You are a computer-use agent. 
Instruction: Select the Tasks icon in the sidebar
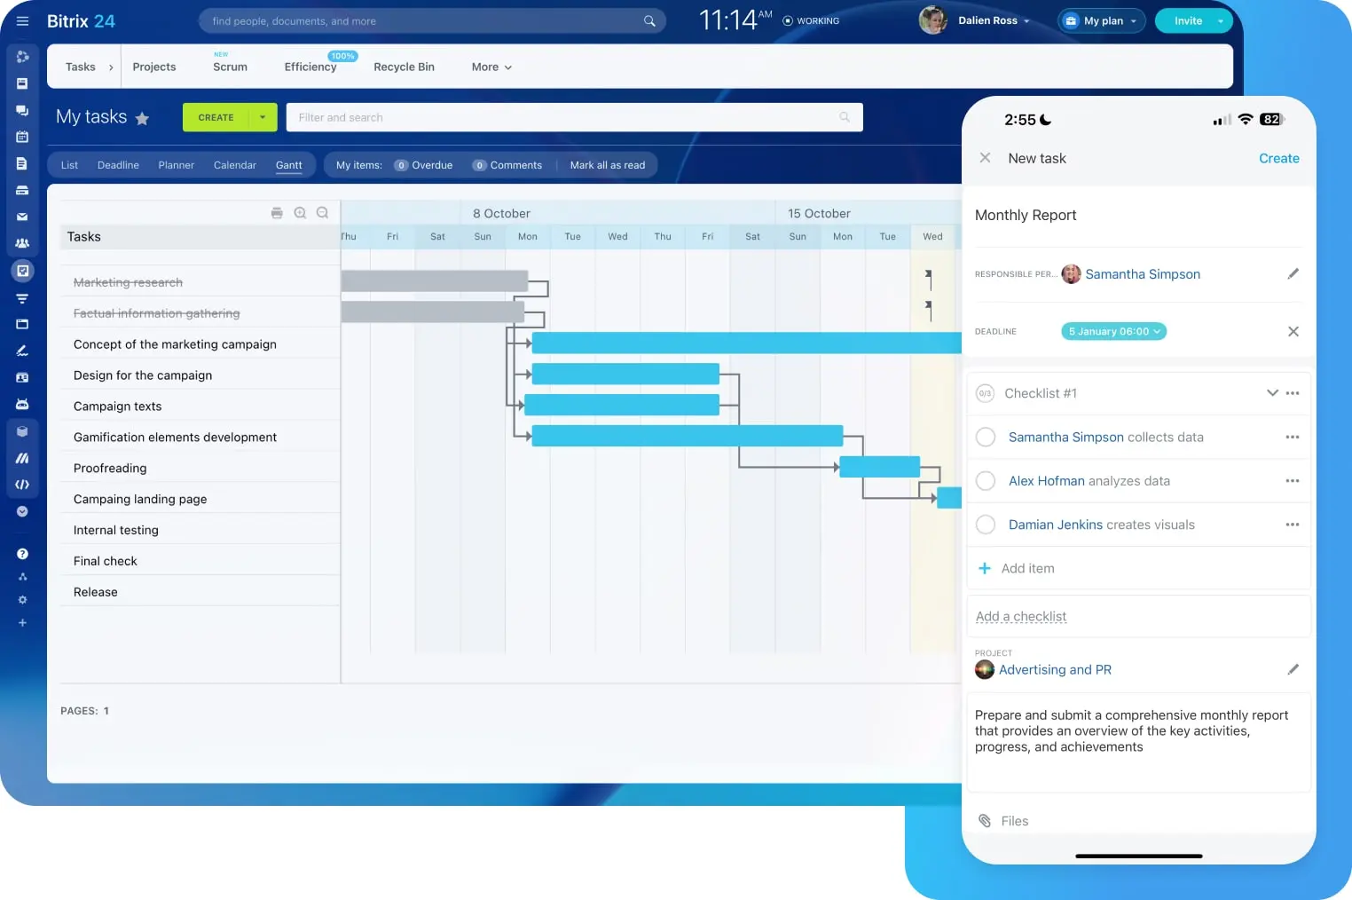click(x=22, y=271)
